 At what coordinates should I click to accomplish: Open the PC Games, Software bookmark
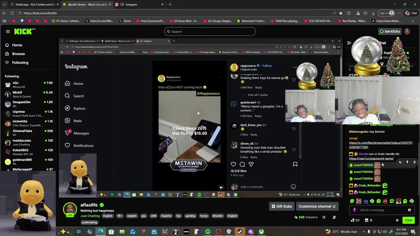(66, 21)
